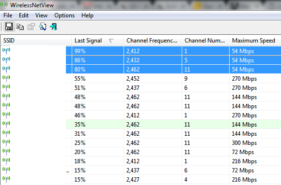Open the Help menu

click(x=87, y=15)
